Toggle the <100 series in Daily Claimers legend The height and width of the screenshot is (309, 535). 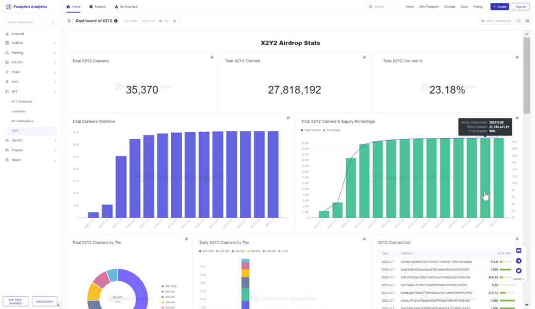point(283,251)
